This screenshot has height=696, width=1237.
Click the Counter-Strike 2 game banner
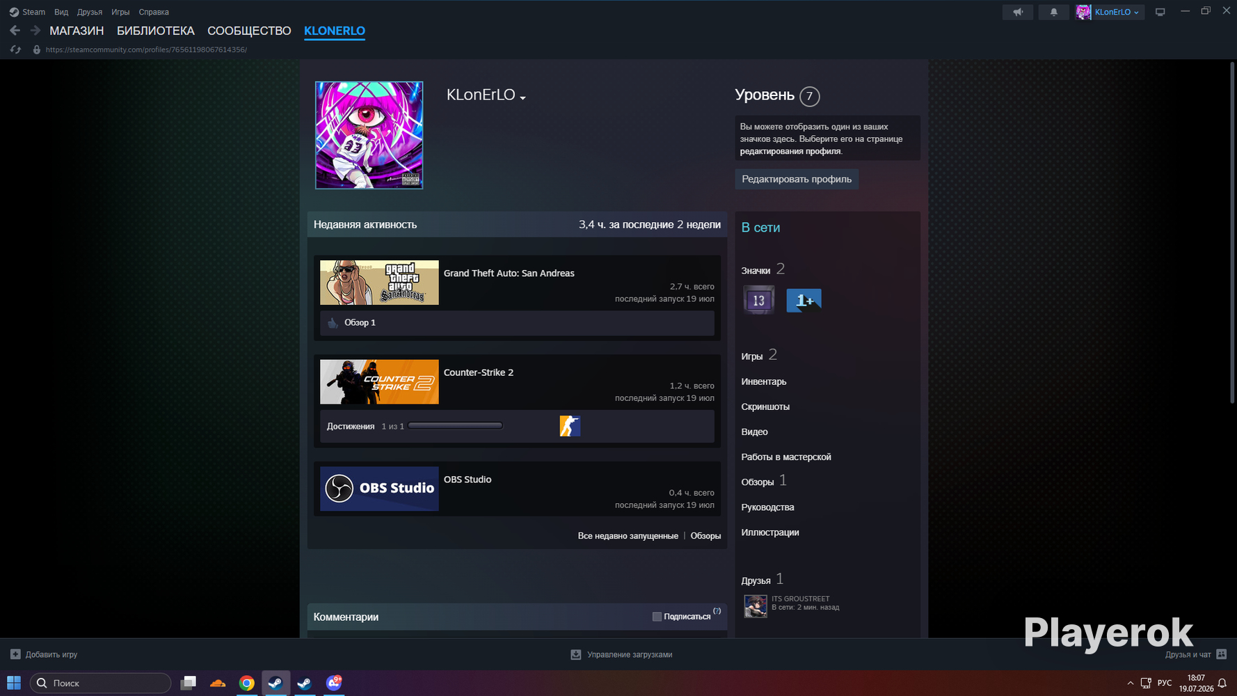pyautogui.click(x=379, y=382)
